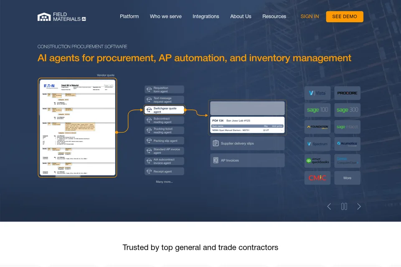Open the Eaton vendor quote document thumbnail
The image size is (401, 267).
coord(77,128)
